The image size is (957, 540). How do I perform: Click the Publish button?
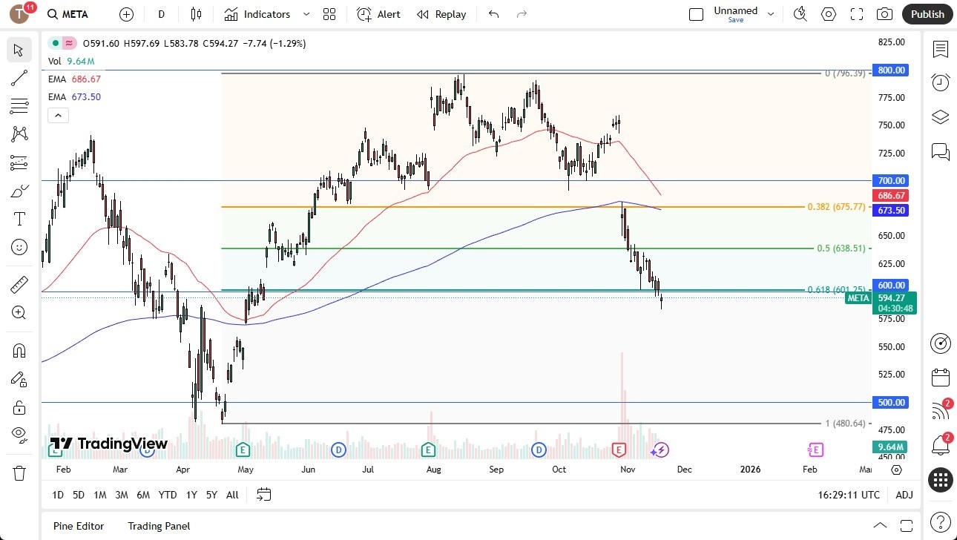coord(927,13)
